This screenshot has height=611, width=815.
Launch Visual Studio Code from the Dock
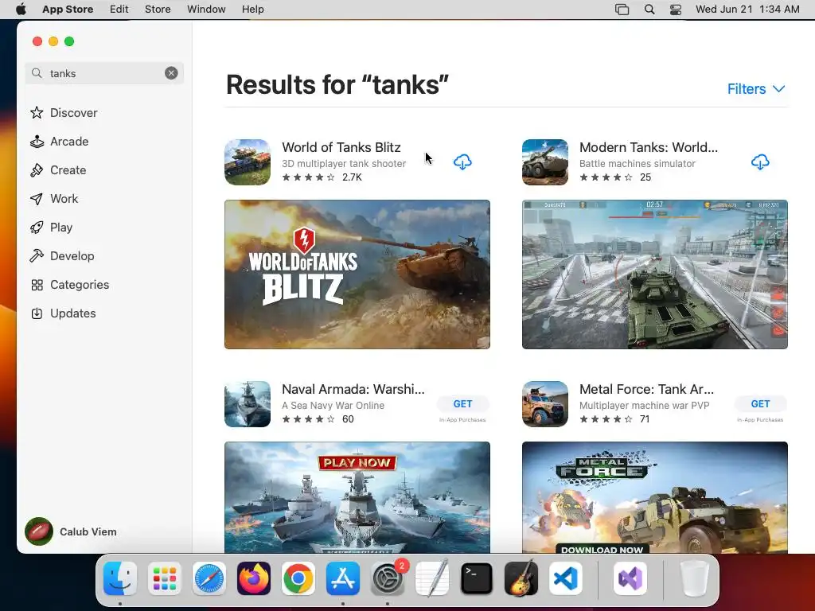click(x=566, y=578)
